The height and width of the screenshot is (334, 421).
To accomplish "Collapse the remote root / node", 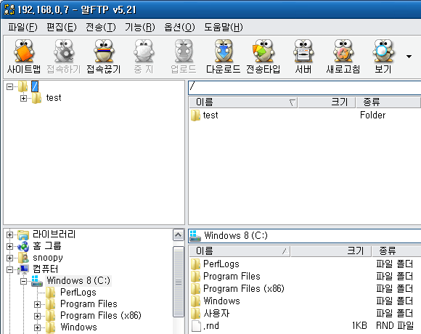I will (x=9, y=86).
